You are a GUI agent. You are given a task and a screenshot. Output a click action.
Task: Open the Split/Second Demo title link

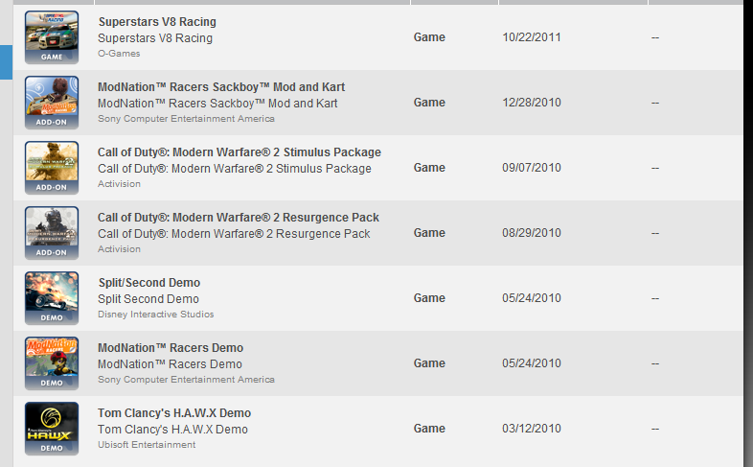click(x=149, y=283)
